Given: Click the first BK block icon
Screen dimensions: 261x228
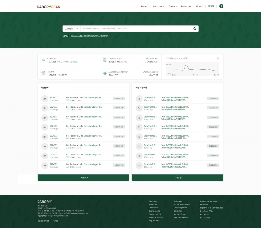Looking at the screenshot, I should [x=45, y=99].
